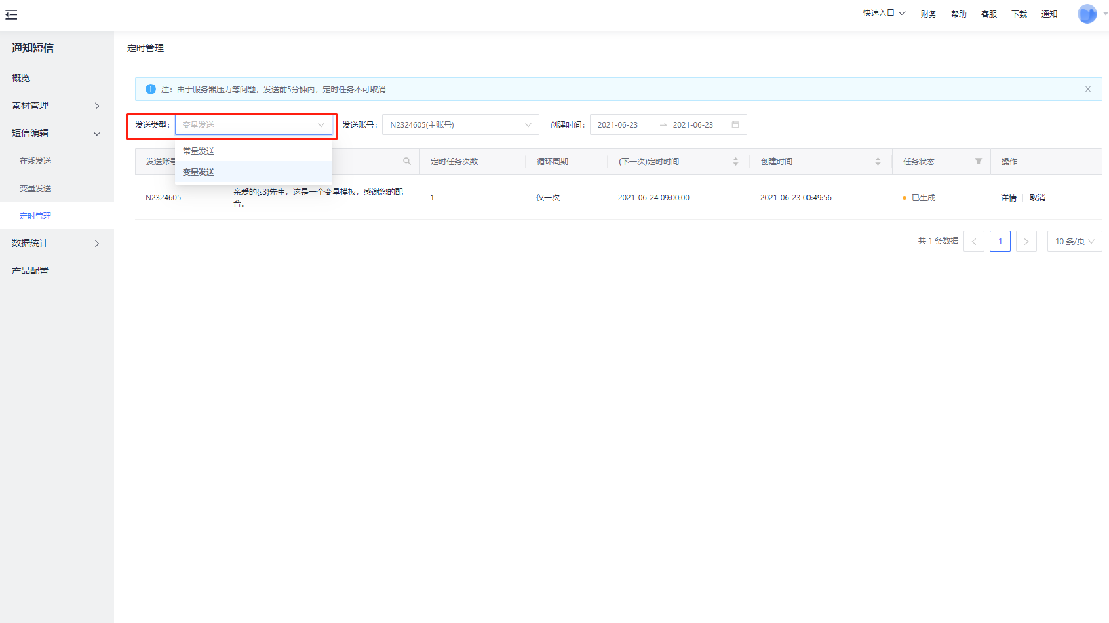The width and height of the screenshot is (1109, 623).
Task: Expand the 快速入口 dropdown
Action: [x=884, y=13]
